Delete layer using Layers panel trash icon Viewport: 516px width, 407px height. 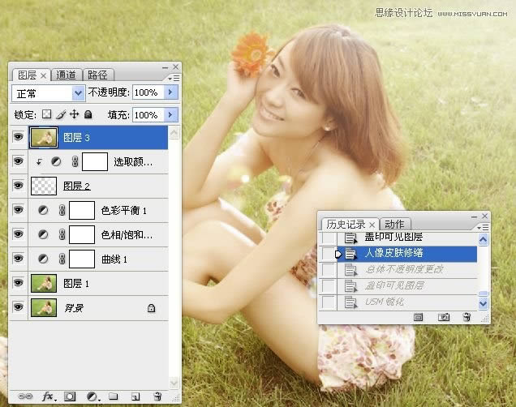(x=157, y=396)
